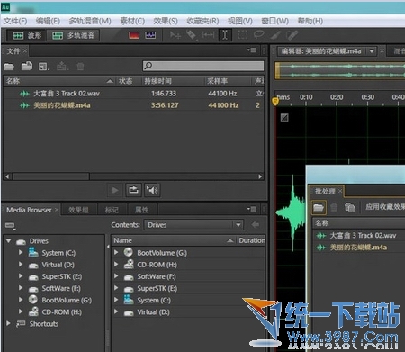The width and height of the screenshot is (405, 352).
Task: Select the Slip tool
Action: point(208,35)
